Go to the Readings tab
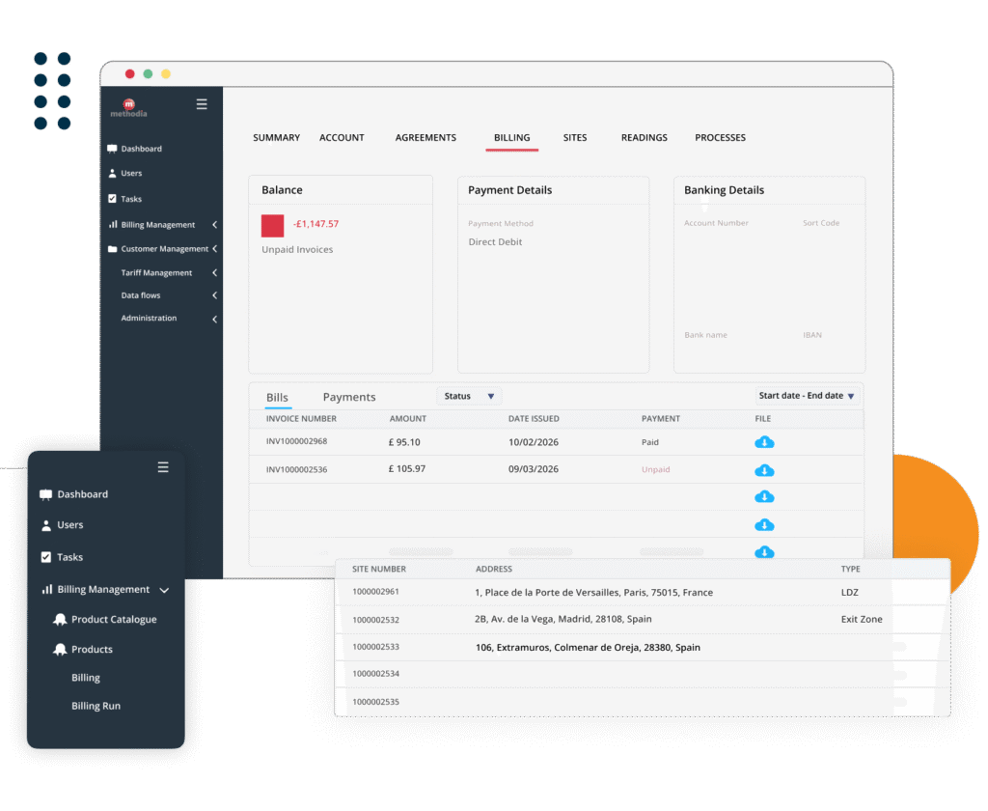Screen dimensions: 988x811 coord(644,138)
